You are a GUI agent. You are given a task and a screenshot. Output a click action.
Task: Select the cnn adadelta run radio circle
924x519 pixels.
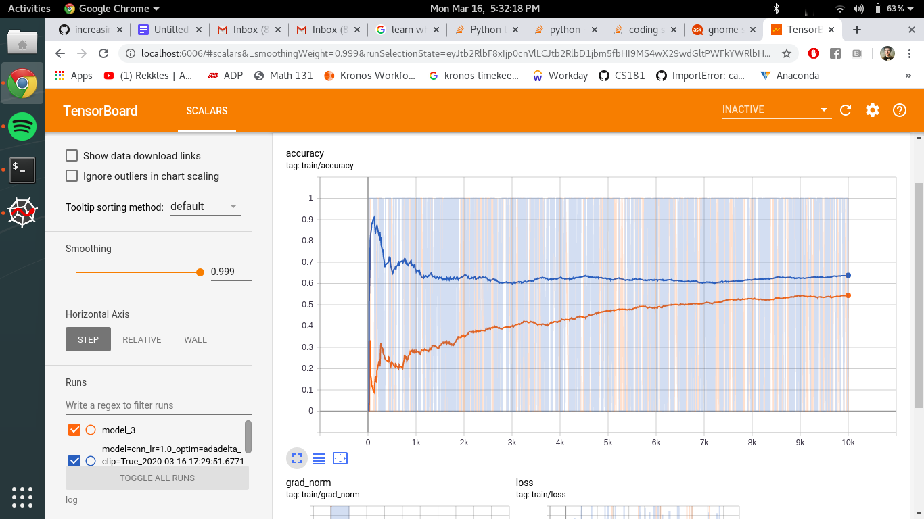(91, 461)
